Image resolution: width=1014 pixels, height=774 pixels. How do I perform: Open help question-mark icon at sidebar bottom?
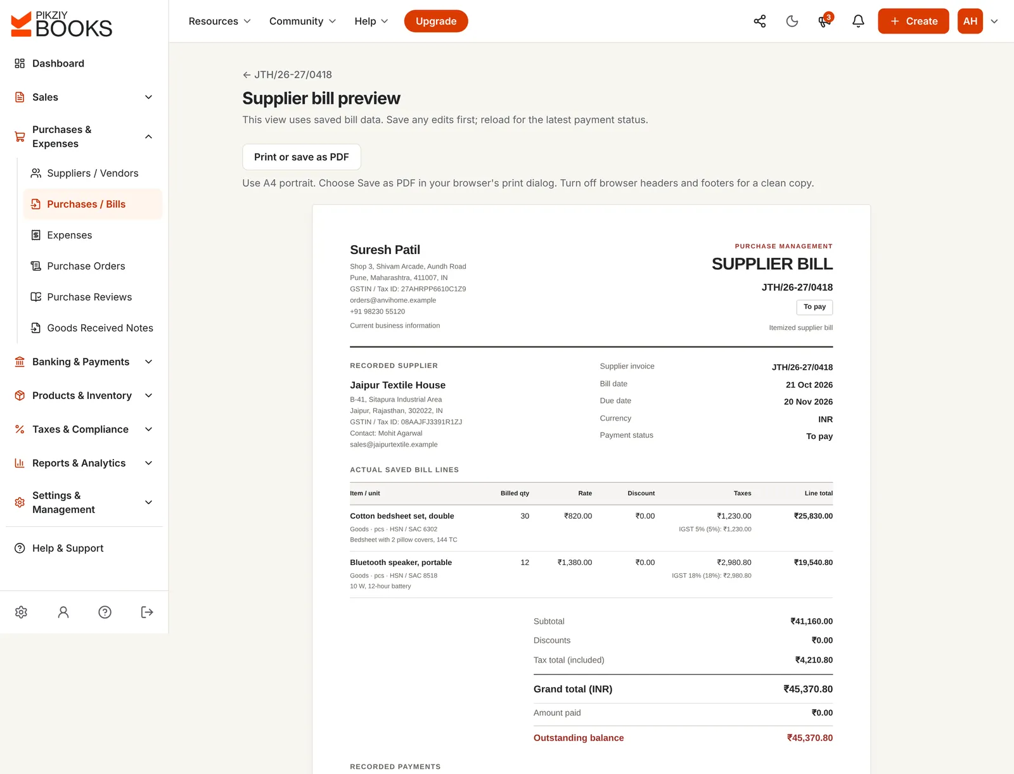click(105, 612)
